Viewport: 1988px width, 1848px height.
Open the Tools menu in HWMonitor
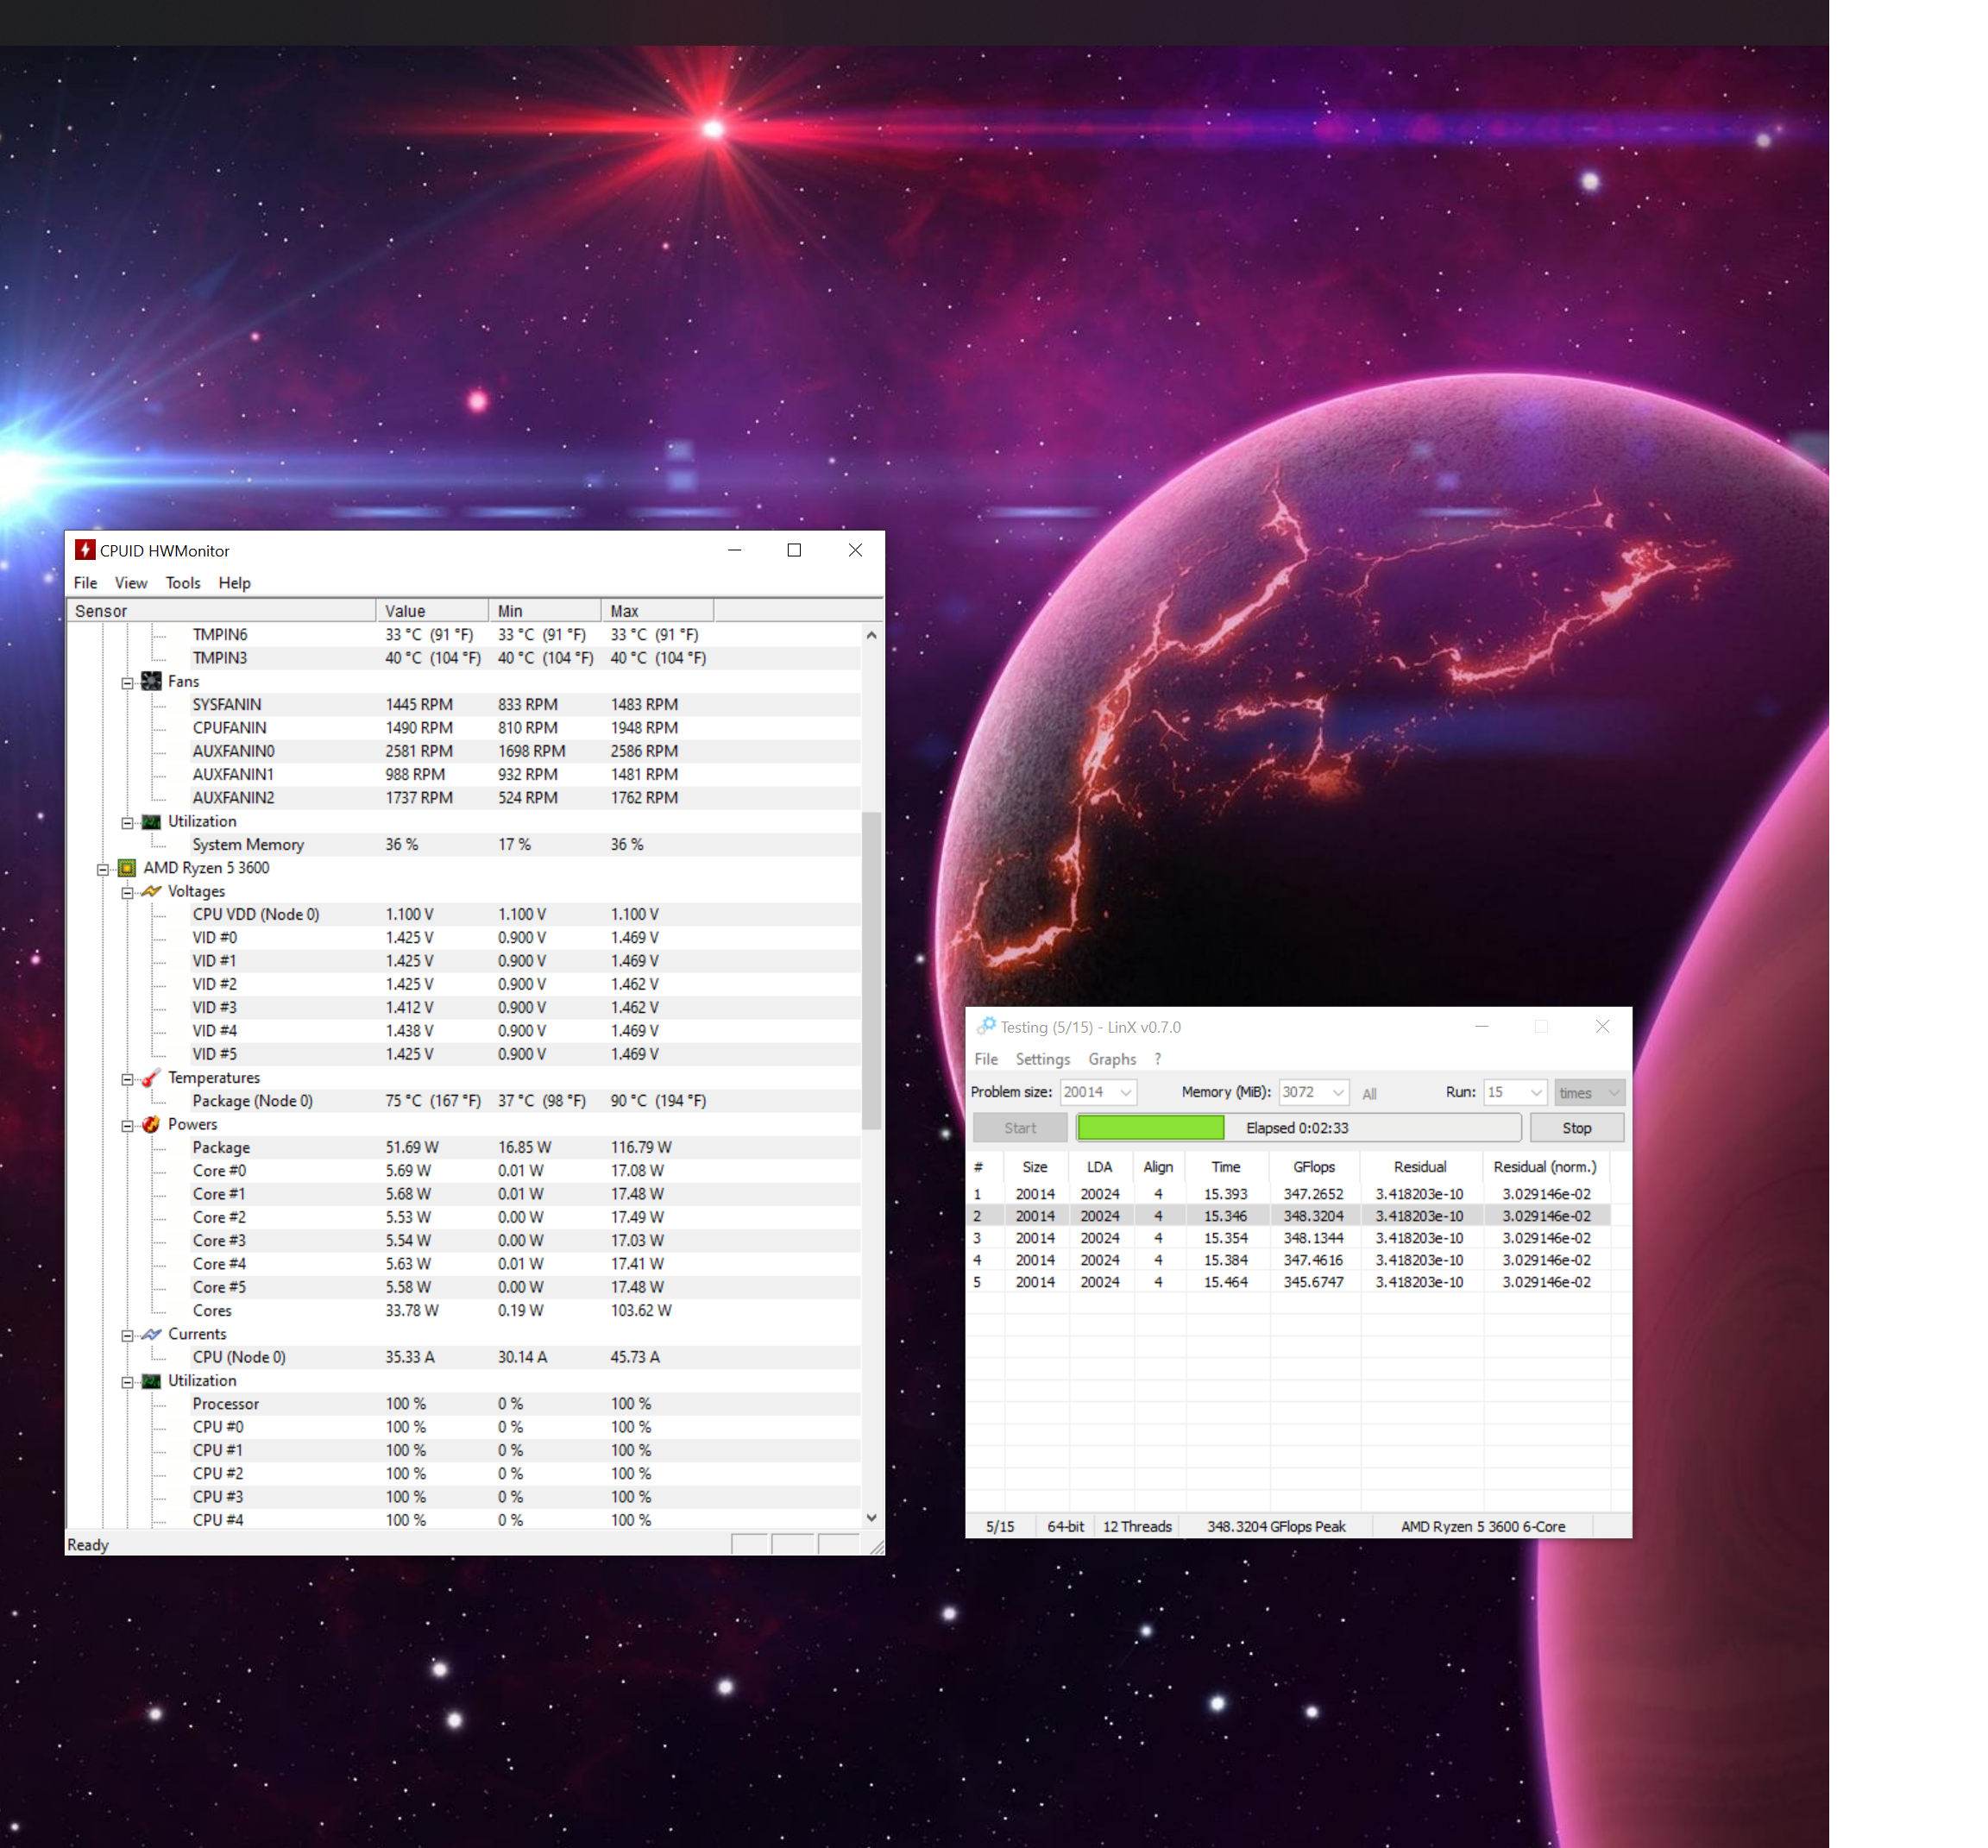point(183,583)
